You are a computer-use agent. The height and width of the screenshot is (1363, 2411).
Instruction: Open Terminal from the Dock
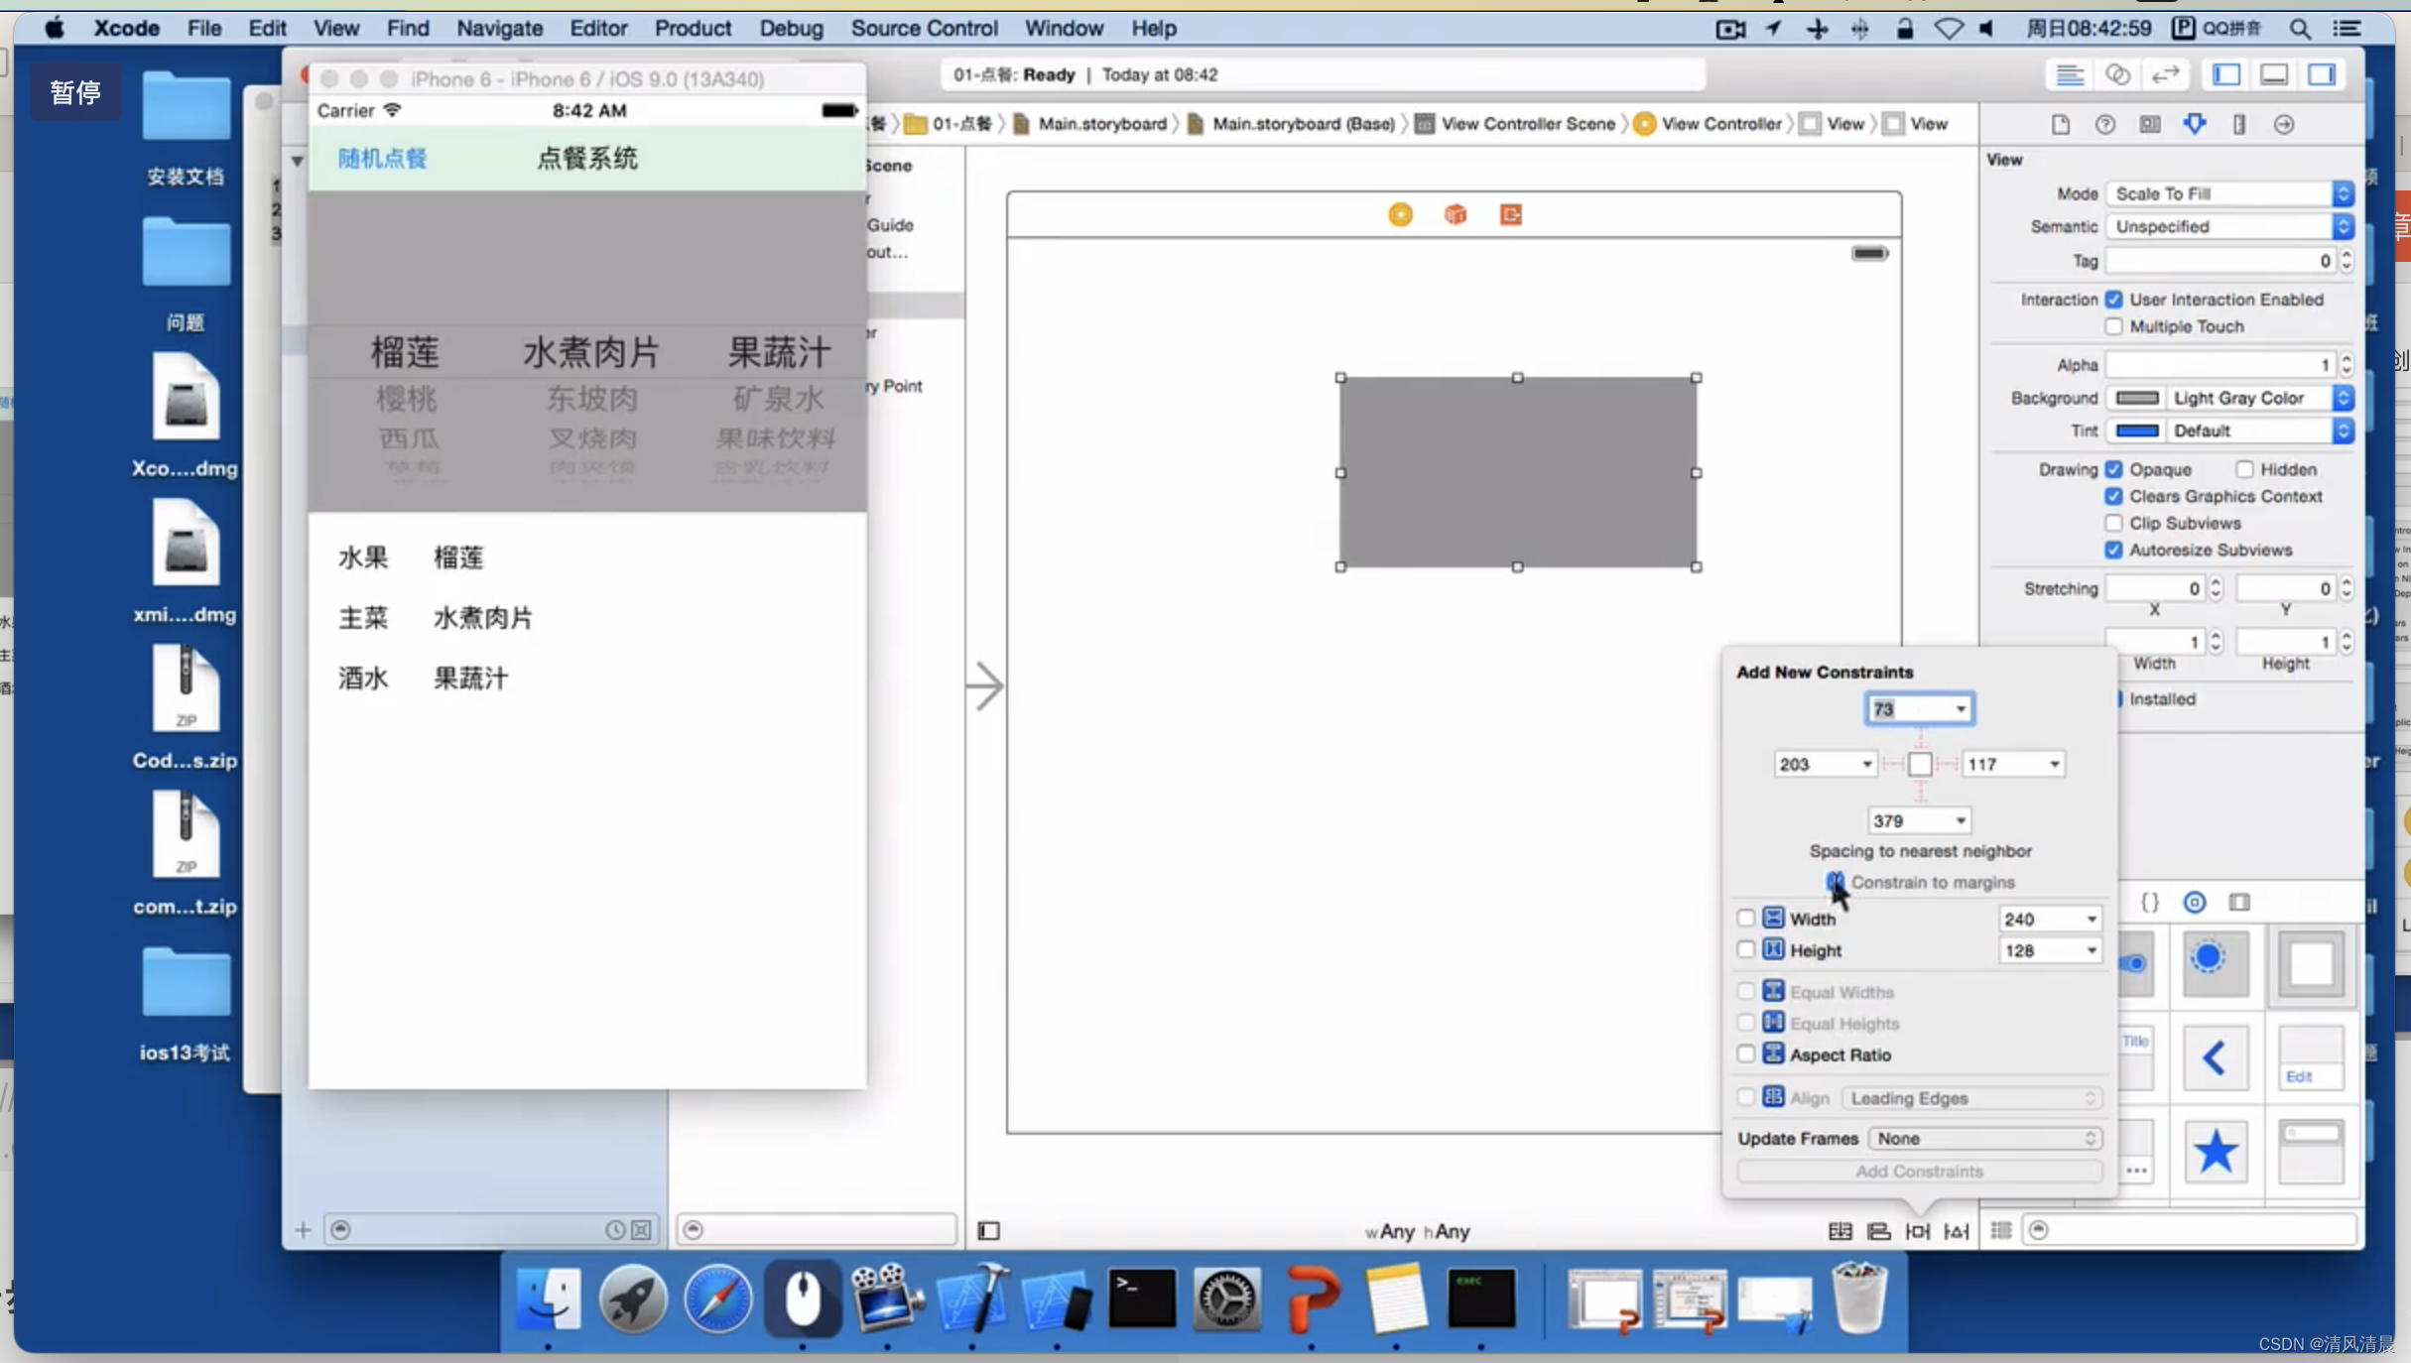pyautogui.click(x=1141, y=1298)
